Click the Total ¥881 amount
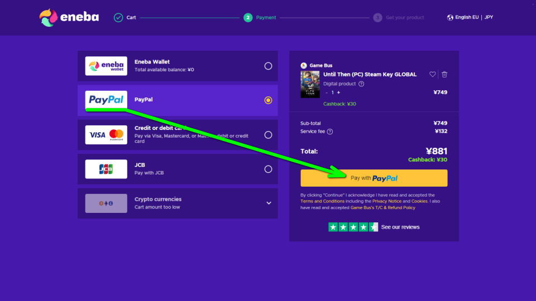The image size is (536, 301). (436, 151)
